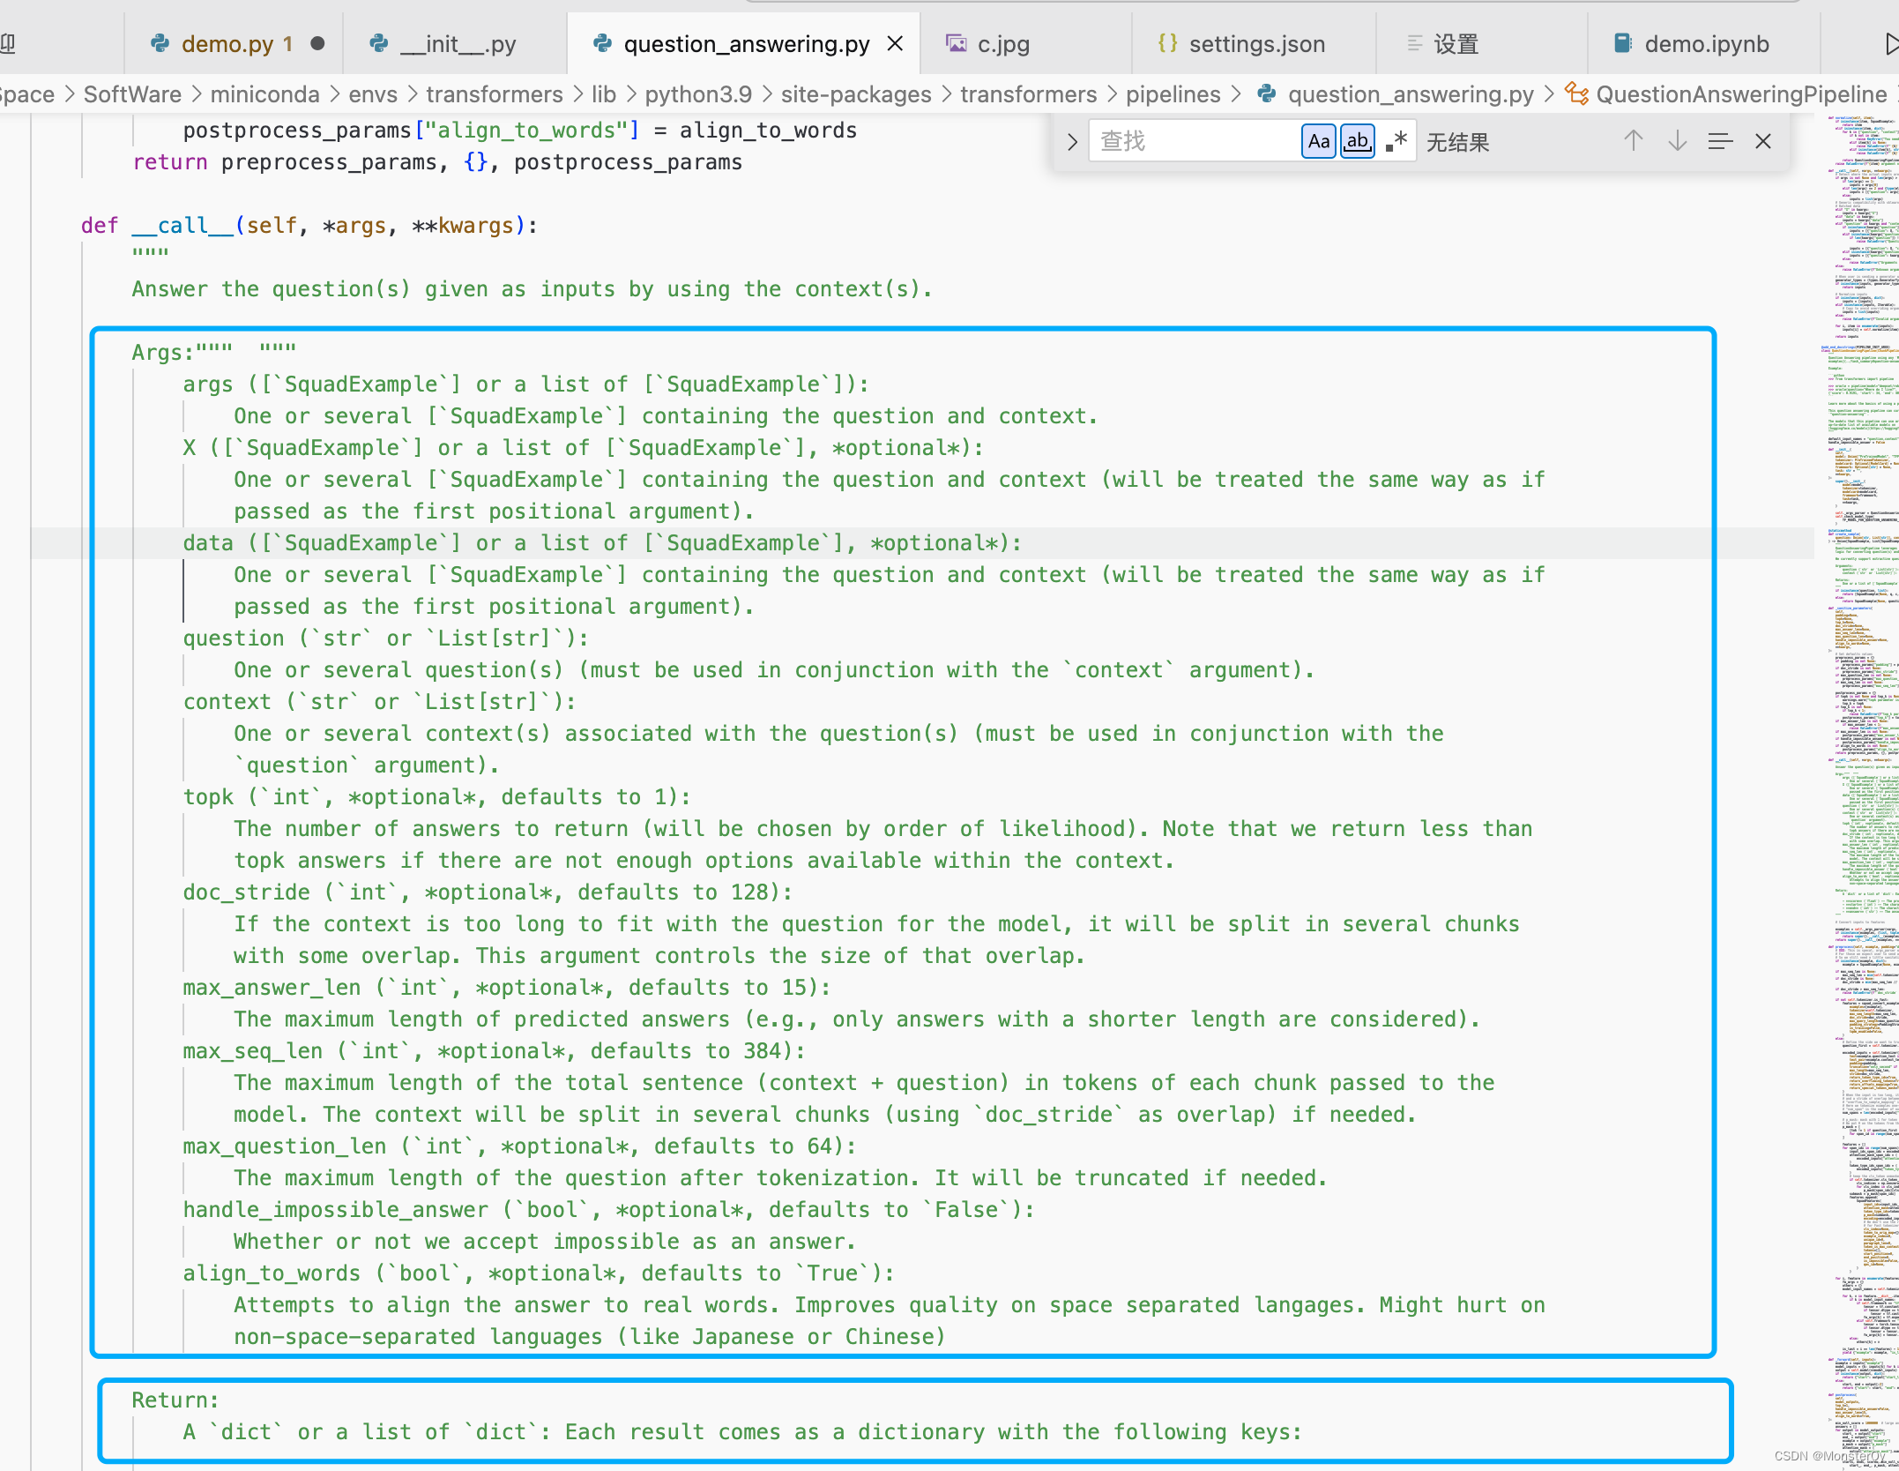Image resolution: width=1899 pixels, height=1471 pixels.
Task: Click the 'Answer the question(s) given' docstring line
Action: coord(532,289)
